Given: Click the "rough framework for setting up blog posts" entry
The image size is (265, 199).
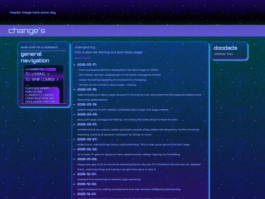Looking at the screenshot, I should tap(129, 189).
